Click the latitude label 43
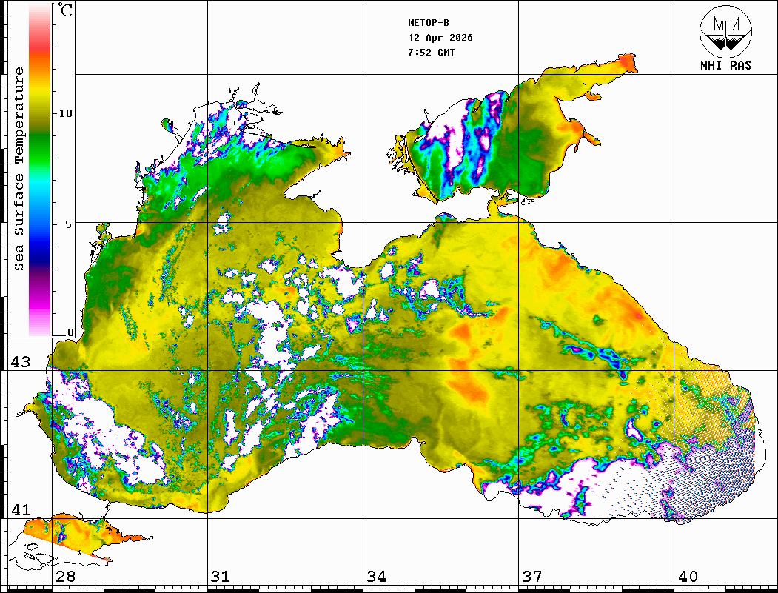 pyautogui.click(x=20, y=362)
